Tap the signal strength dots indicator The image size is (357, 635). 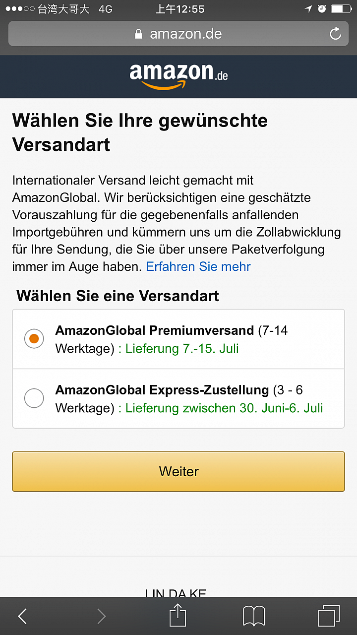pos(19,9)
